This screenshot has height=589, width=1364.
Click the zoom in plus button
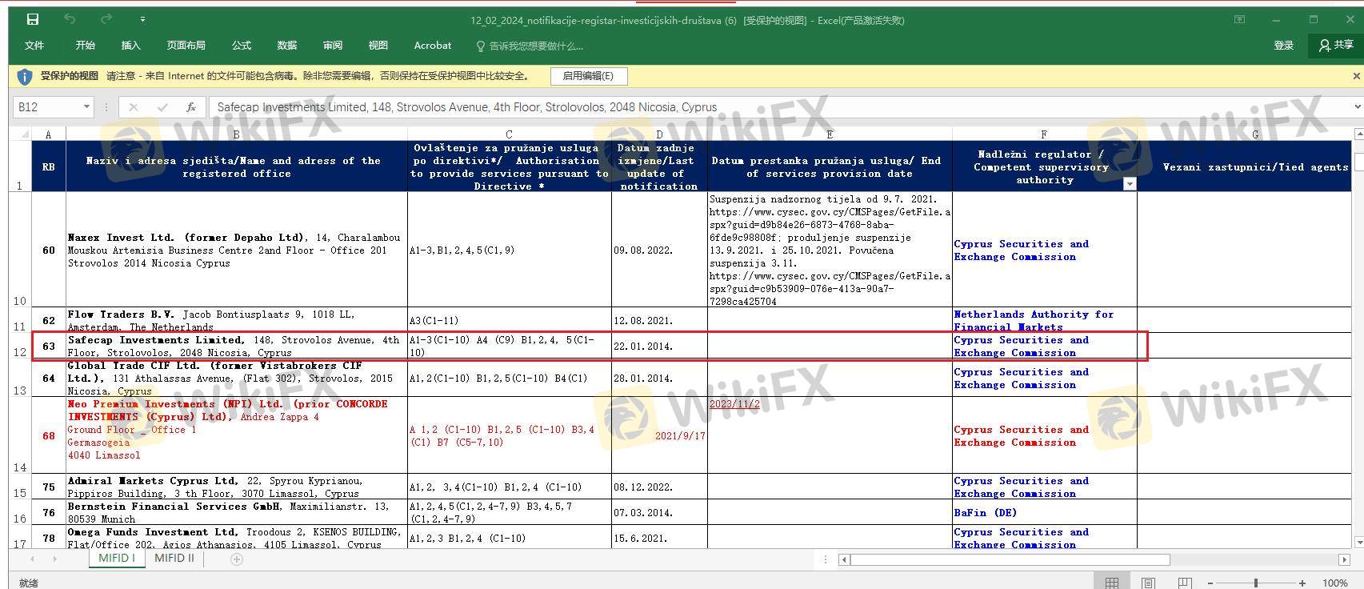click(1302, 583)
